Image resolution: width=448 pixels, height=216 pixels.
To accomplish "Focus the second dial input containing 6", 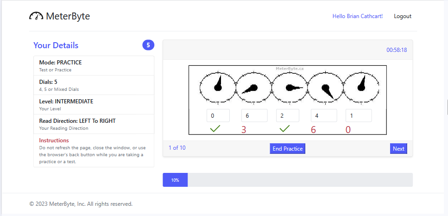I will pyautogui.click(x=254, y=115).
